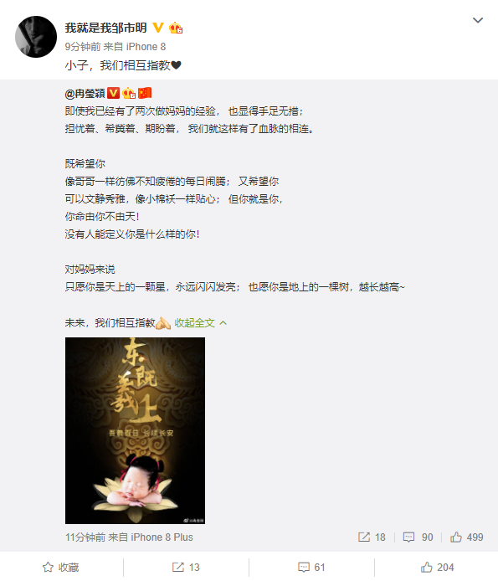Like the quoted post with 499 likes

(466, 537)
